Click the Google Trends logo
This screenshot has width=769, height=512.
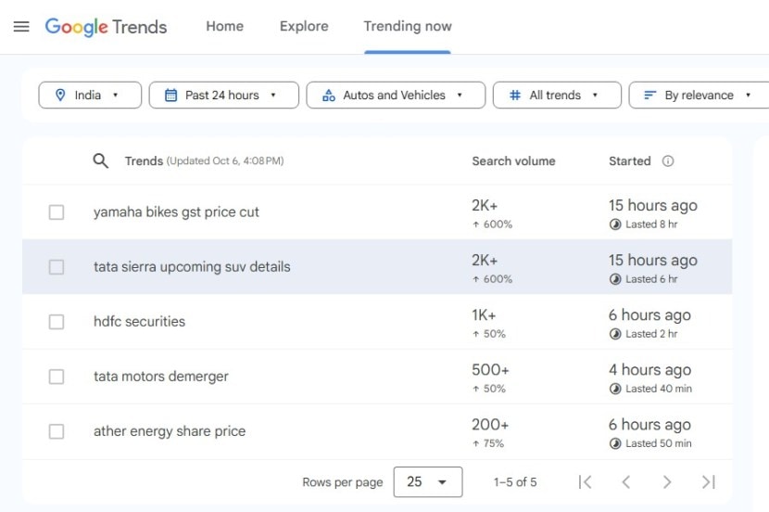(x=107, y=26)
